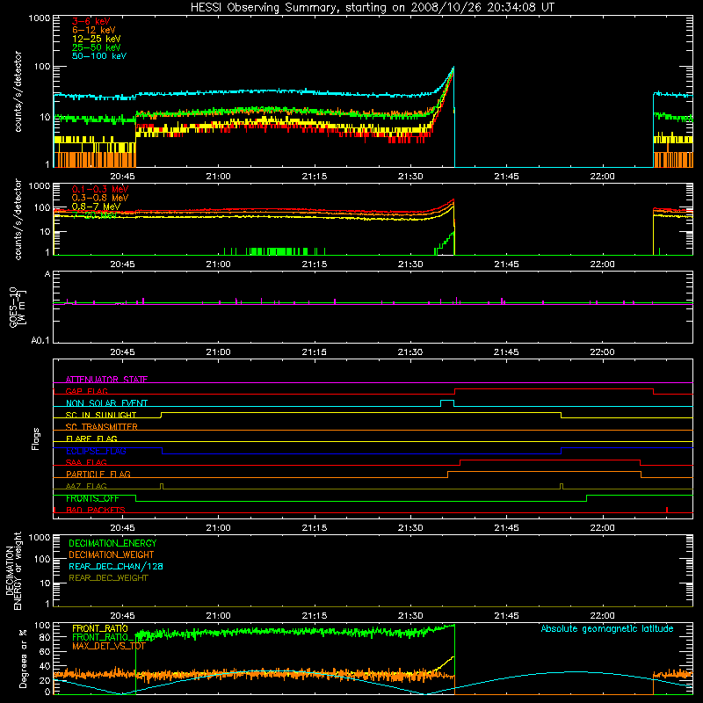Select the FRONTS_OFF flag label

click(x=92, y=498)
